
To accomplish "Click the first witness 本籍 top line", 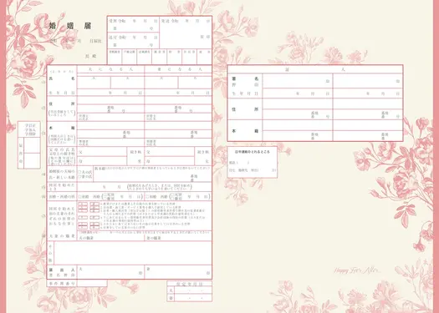I will (298, 125).
